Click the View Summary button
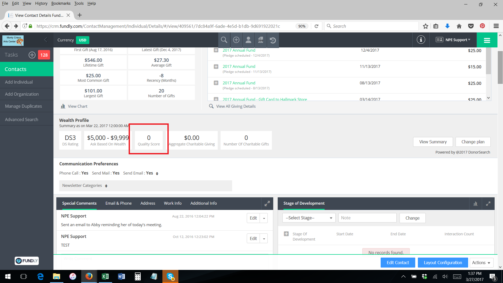The height and width of the screenshot is (283, 503). coord(433,141)
